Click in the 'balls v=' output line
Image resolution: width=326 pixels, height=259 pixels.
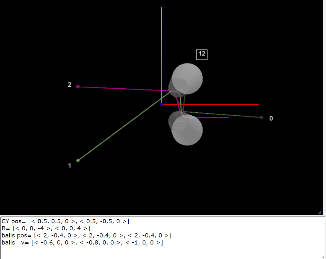pos(81,243)
